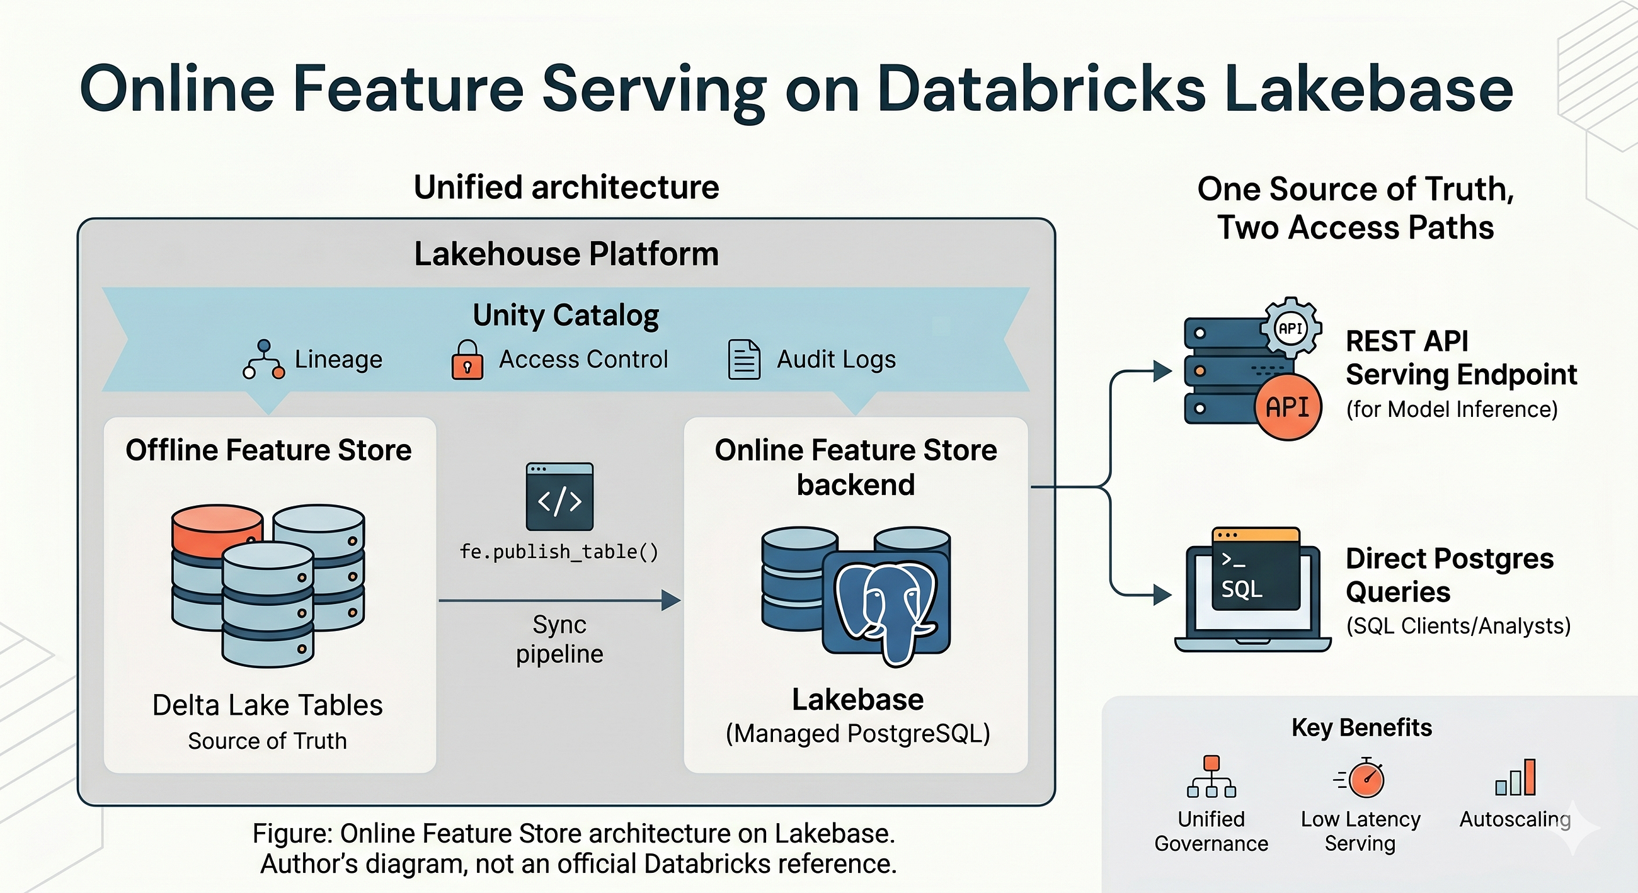Click the figure caption about Lakebase architecture

[x=573, y=833]
